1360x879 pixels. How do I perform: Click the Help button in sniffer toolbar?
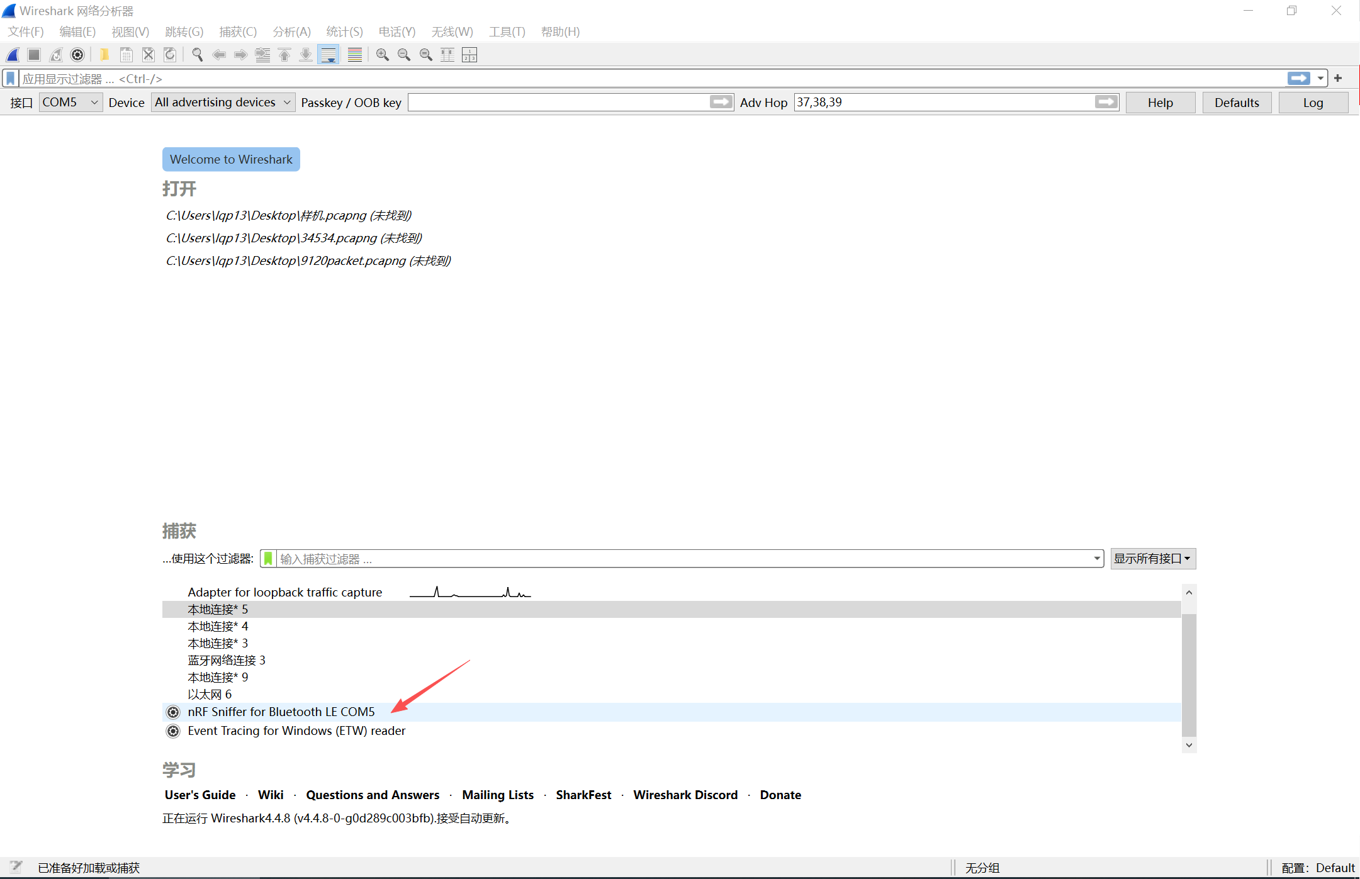(x=1160, y=103)
